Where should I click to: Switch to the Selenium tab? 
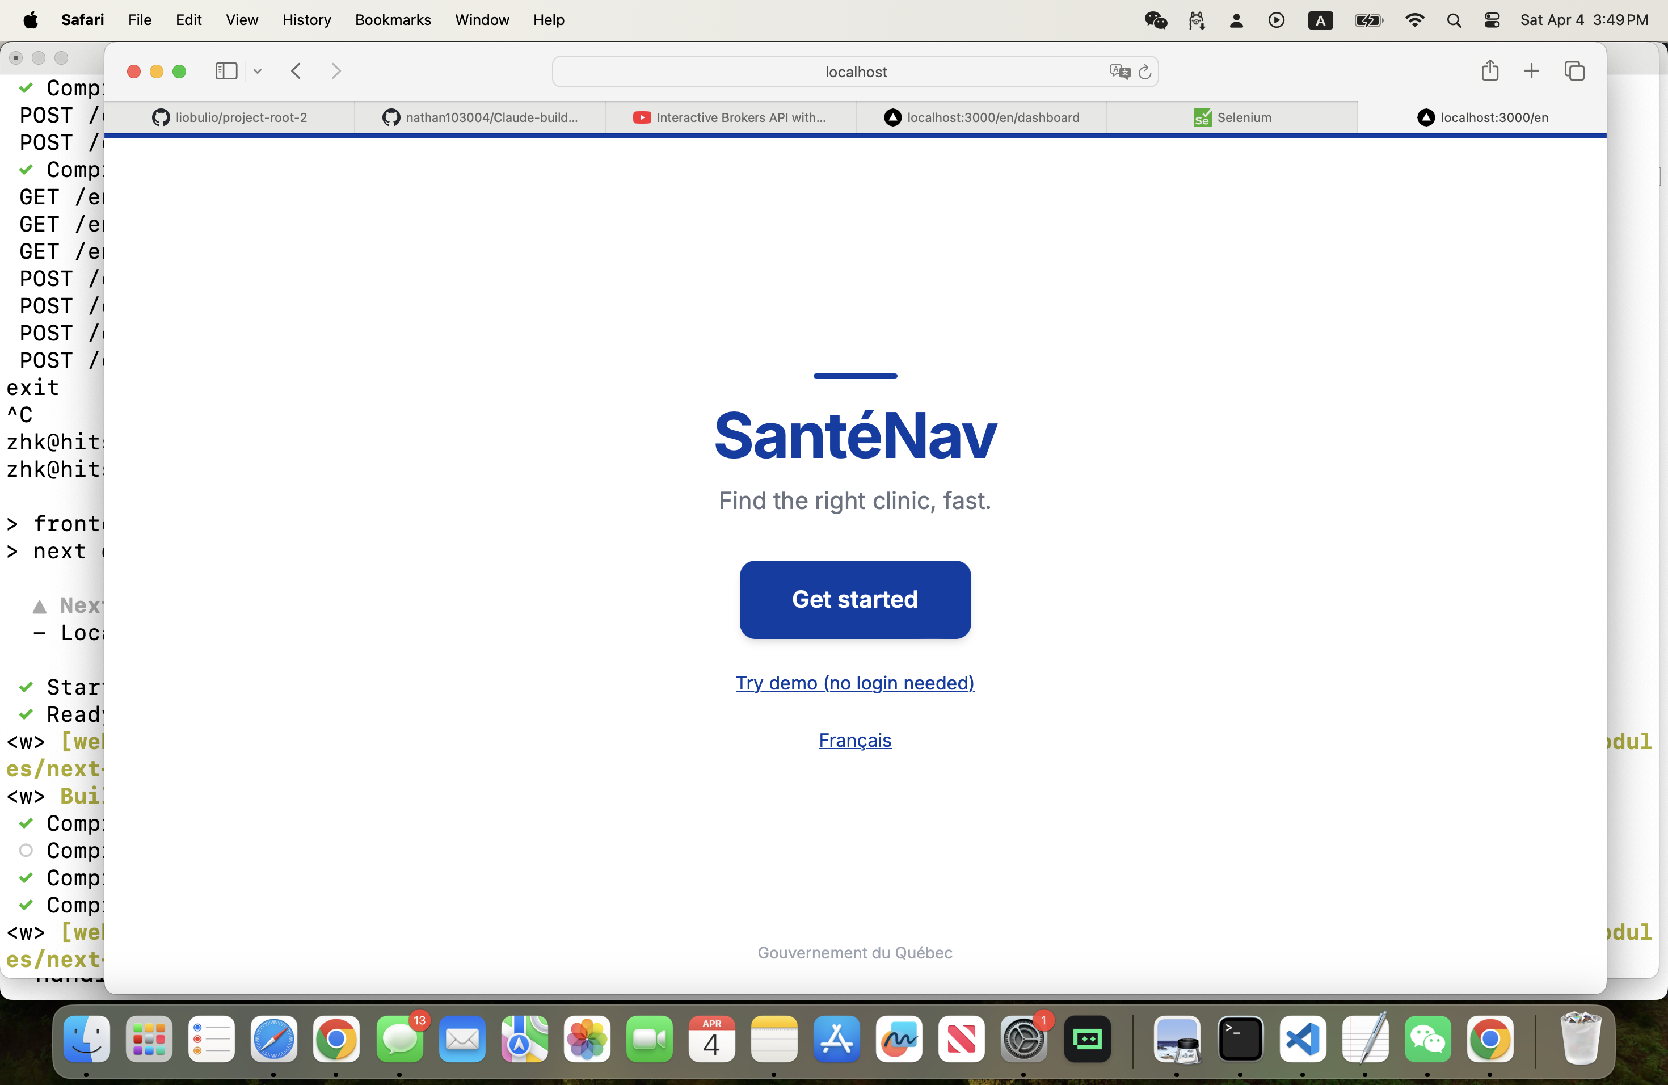pos(1232,118)
